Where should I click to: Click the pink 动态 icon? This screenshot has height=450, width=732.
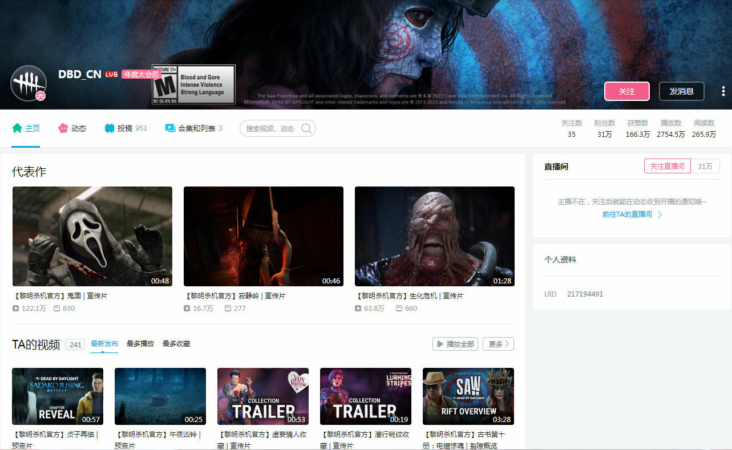tap(63, 128)
